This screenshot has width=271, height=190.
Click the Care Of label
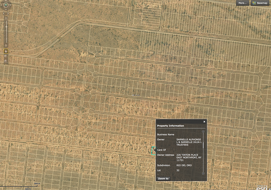pos(161,150)
